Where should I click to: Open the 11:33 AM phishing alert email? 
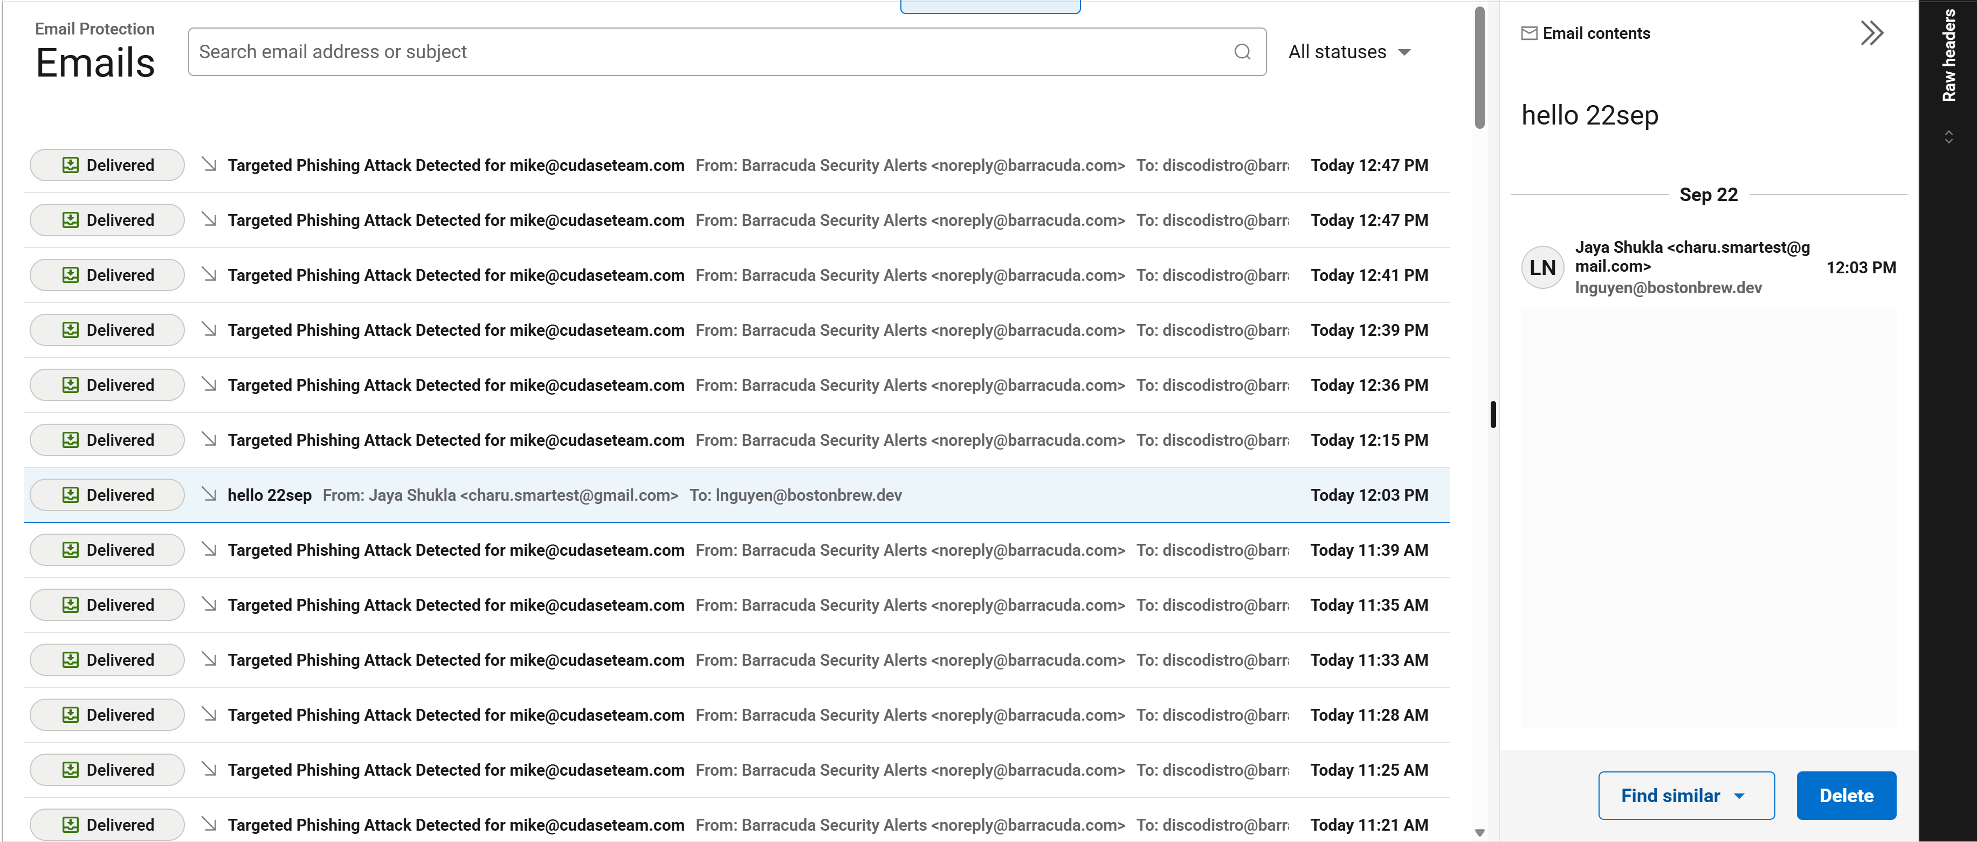coord(455,660)
